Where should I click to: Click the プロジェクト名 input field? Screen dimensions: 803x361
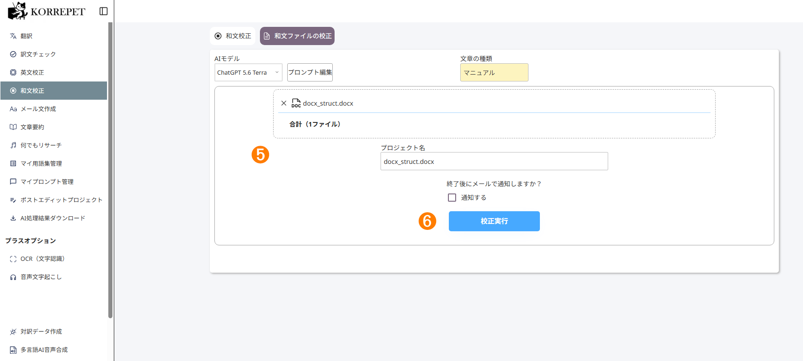click(x=494, y=161)
